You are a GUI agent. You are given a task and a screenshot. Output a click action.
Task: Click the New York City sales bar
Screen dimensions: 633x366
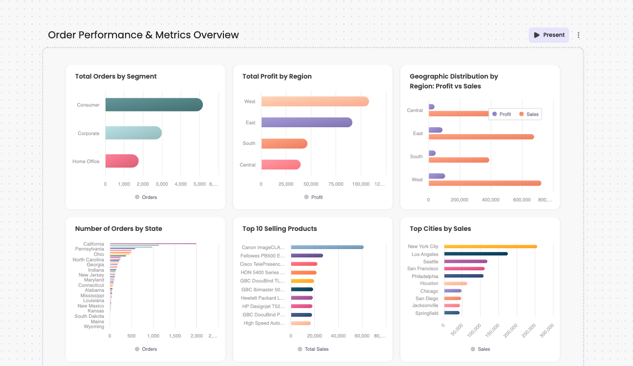(x=490, y=247)
